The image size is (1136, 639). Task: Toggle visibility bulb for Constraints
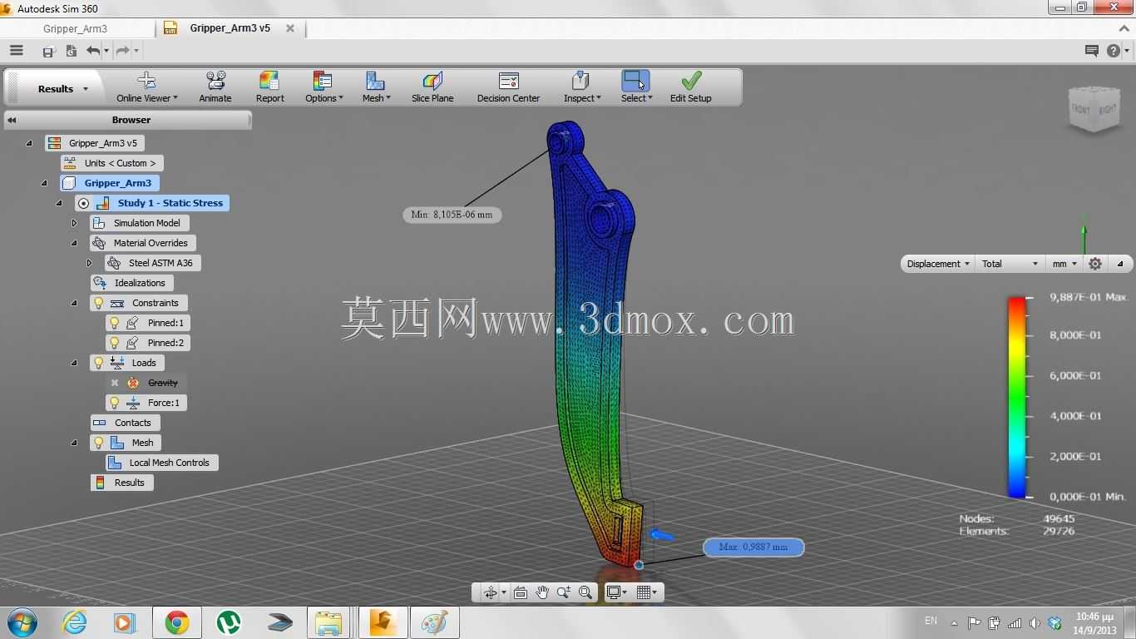(x=98, y=303)
